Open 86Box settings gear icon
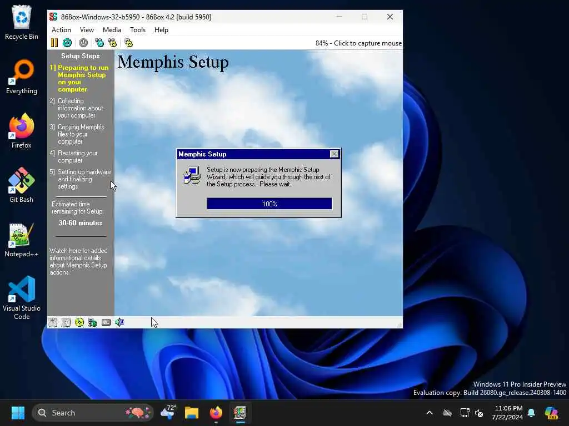Screen dimensions: 569x426 click(x=128, y=43)
